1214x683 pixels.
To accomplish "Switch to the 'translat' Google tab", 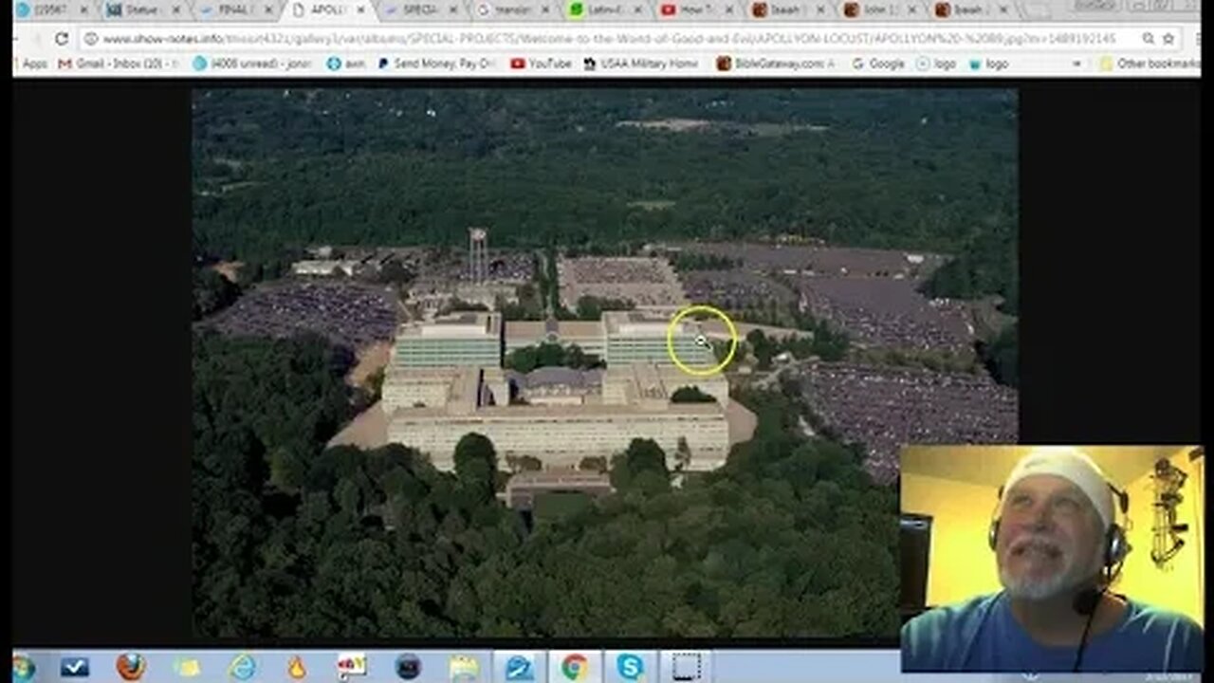I will click(512, 10).
